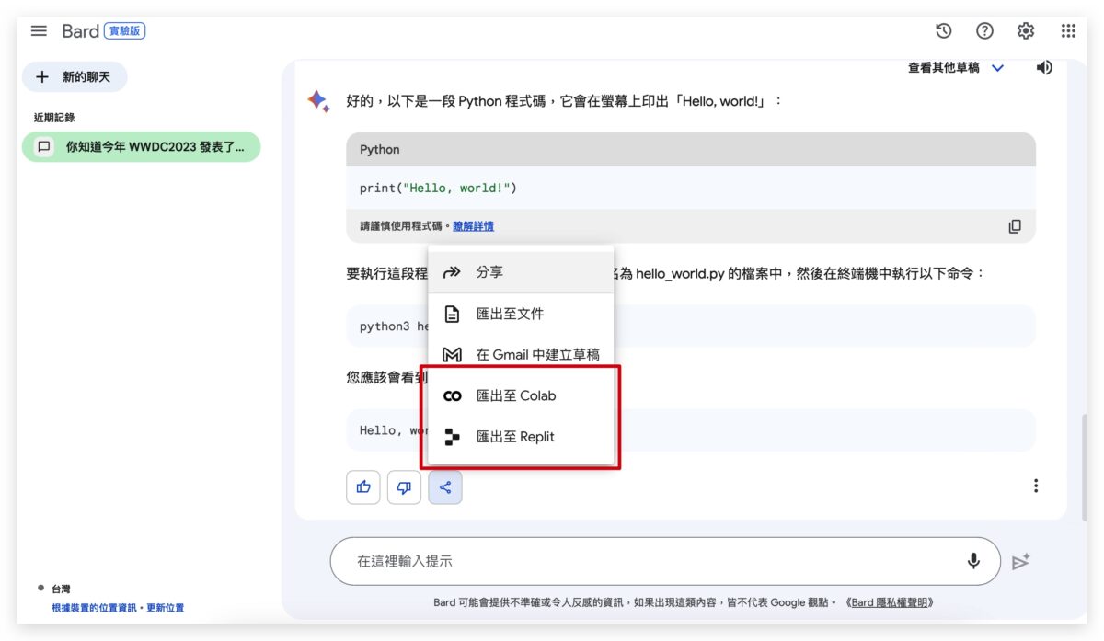This screenshot has height=641, width=1104.
Task: Open the settings gear icon
Action: (1026, 31)
